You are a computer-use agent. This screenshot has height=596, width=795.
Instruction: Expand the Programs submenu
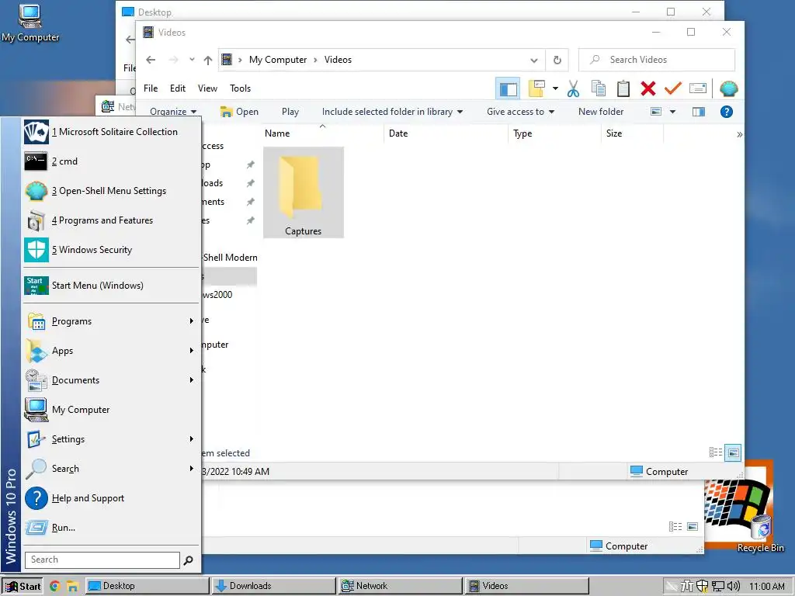click(110, 321)
